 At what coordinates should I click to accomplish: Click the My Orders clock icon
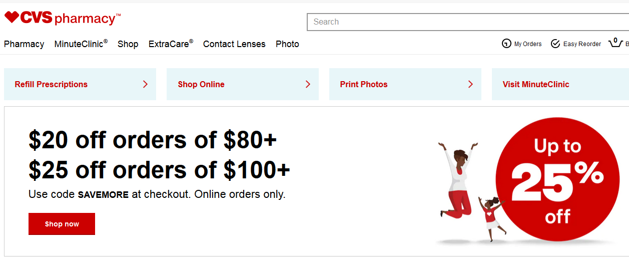(506, 44)
